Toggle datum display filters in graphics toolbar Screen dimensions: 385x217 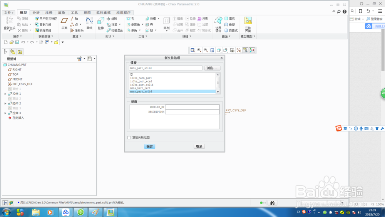239,50
